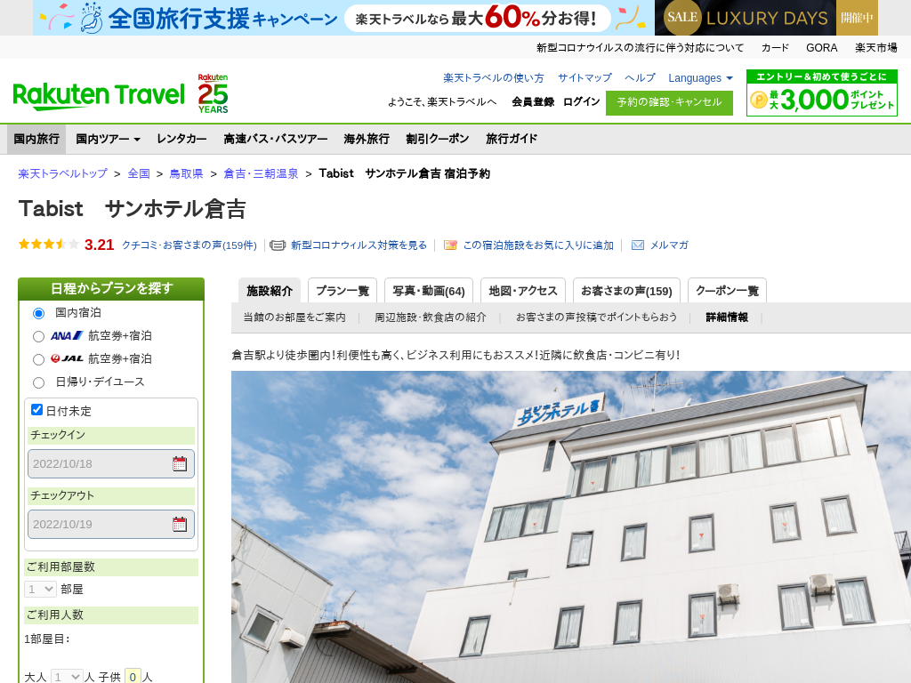Switch to the クーポン一覧 tab
This screenshot has width=911, height=683.
728,291
